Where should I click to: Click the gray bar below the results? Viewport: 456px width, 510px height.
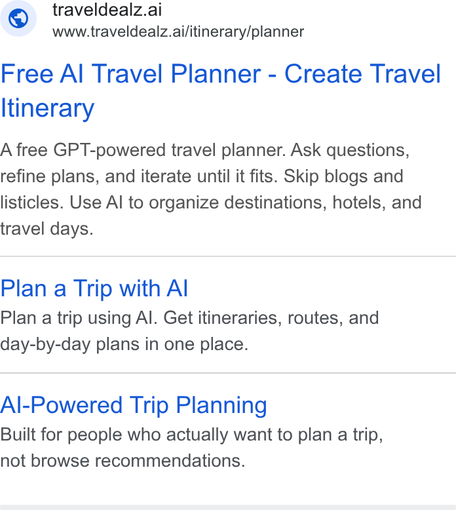[x=228, y=507]
